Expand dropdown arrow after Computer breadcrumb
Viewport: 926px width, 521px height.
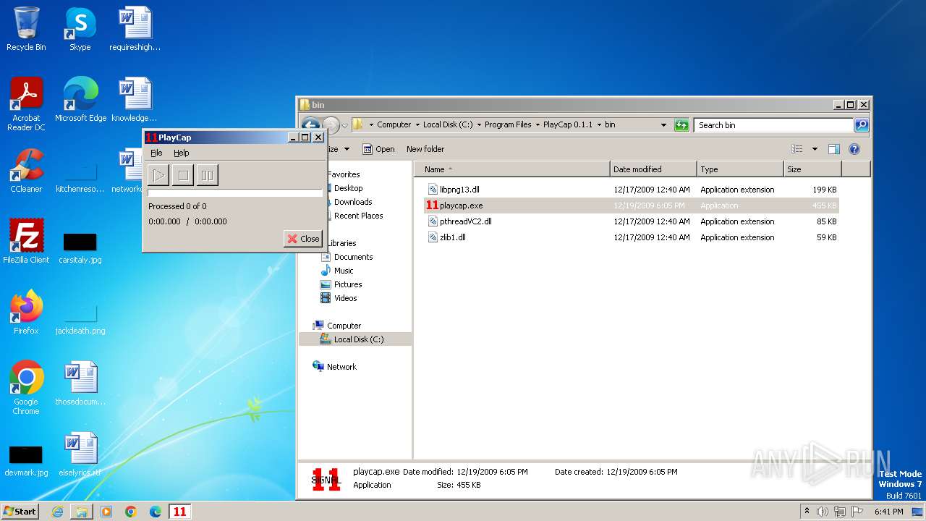click(x=417, y=124)
